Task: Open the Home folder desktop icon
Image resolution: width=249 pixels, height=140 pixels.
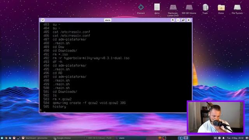Action: point(221,9)
